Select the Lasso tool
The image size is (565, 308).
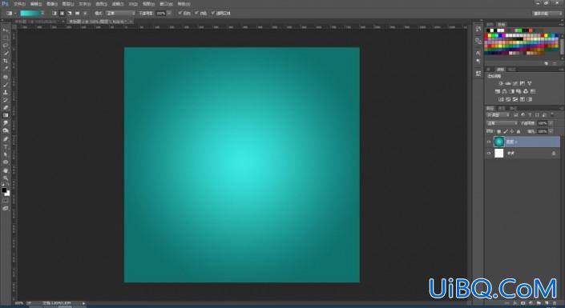(6, 46)
